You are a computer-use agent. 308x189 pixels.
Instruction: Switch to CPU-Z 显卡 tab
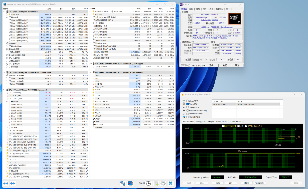pos(211,9)
